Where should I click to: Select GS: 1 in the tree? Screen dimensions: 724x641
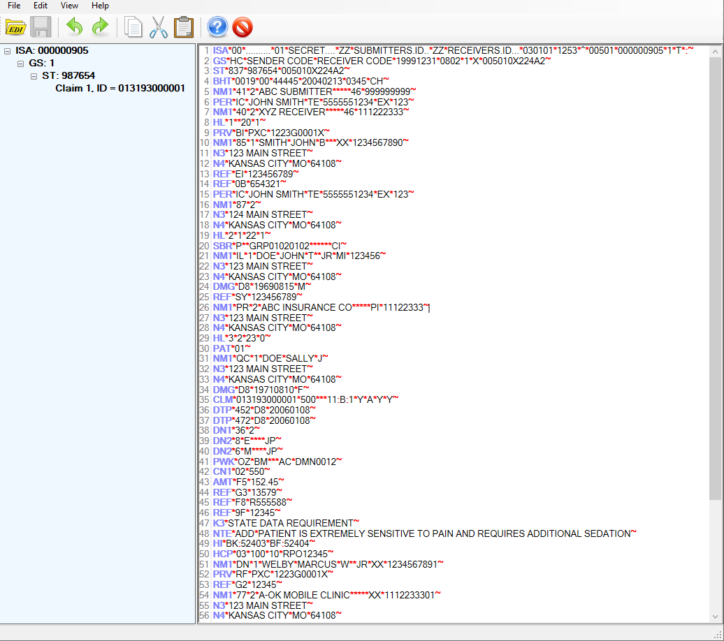(41, 64)
